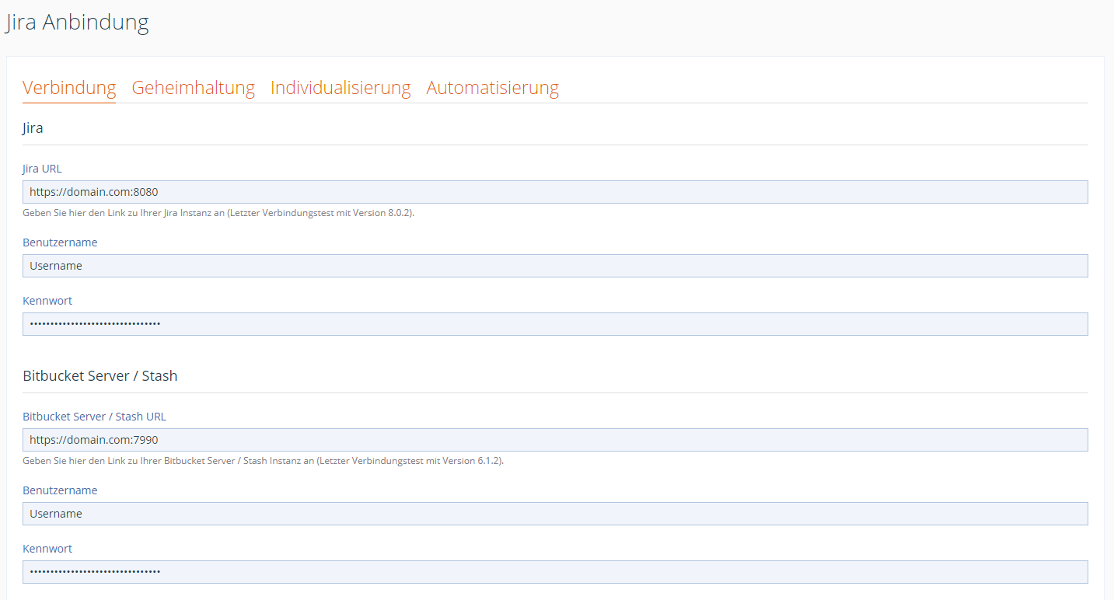Click the Bitbucket Server / Stash heading
Screen dimensions: 1114x600
(100, 376)
